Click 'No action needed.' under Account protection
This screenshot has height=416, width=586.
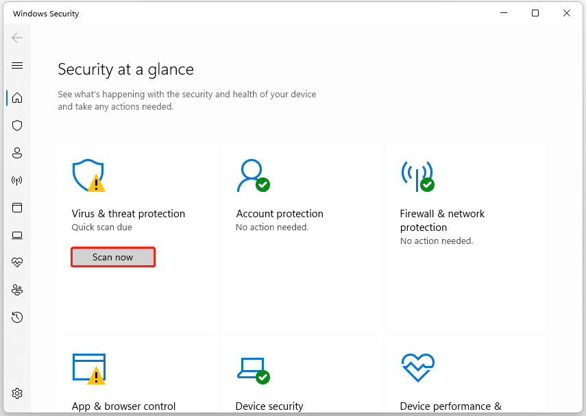272,228
